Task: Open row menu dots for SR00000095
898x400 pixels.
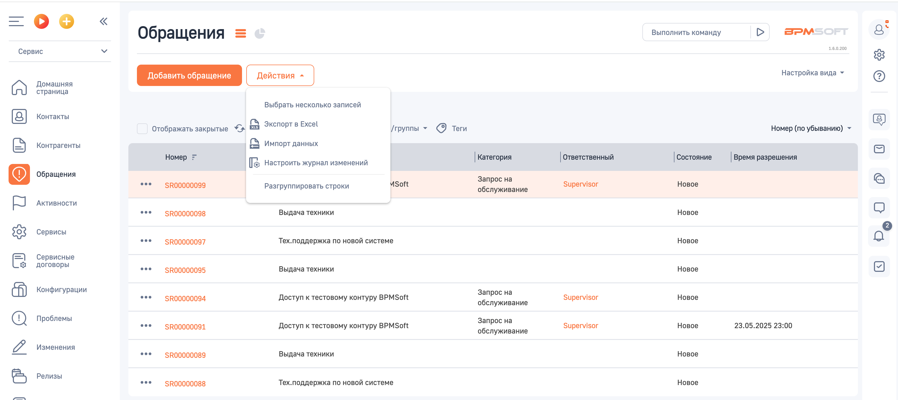Action: coord(146,269)
